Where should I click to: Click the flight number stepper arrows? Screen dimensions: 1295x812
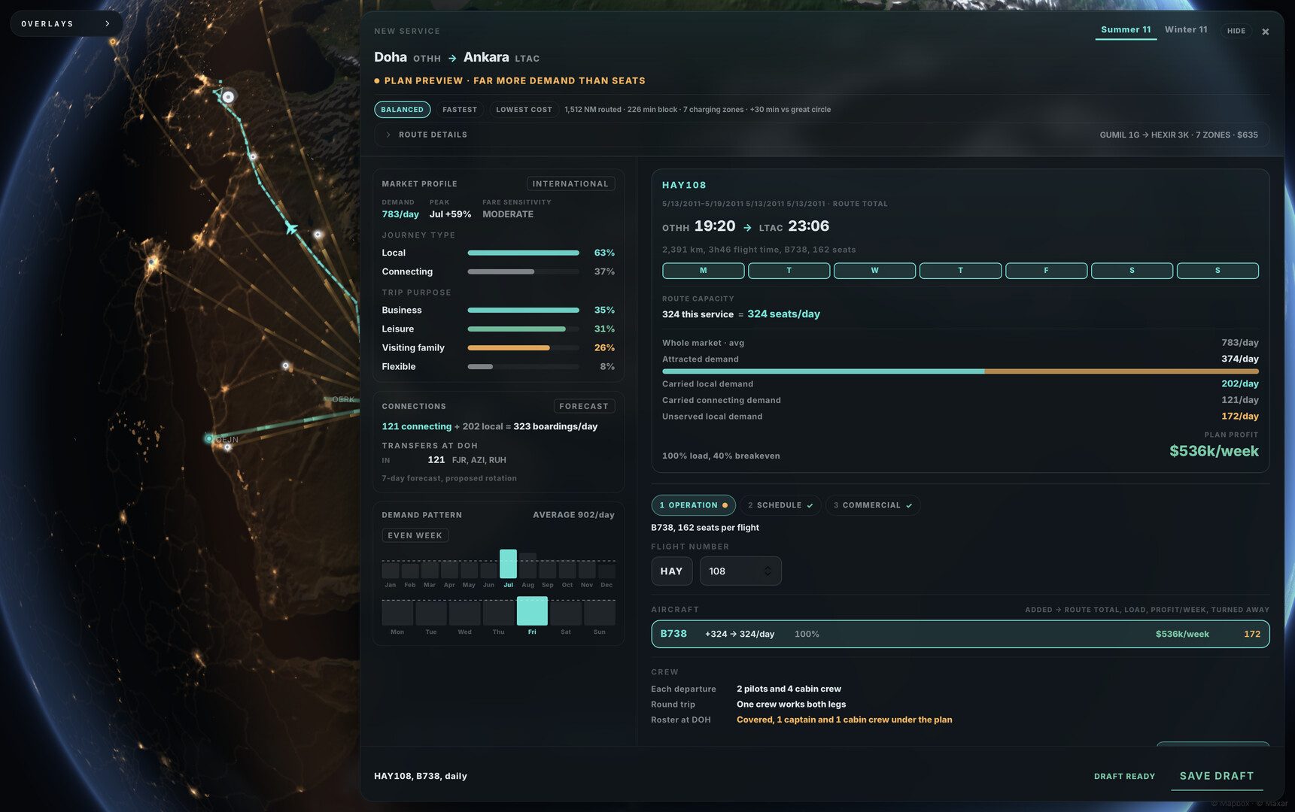pyautogui.click(x=768, y=571)
